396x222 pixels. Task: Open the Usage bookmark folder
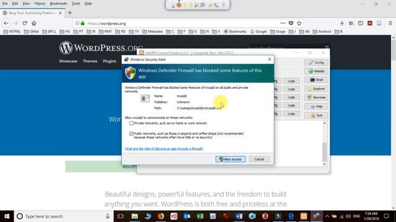click(278, 31)
